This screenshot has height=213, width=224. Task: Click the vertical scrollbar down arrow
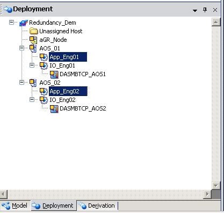coord(216,186)
